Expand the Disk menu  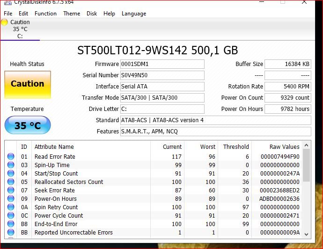click(92, 14)
